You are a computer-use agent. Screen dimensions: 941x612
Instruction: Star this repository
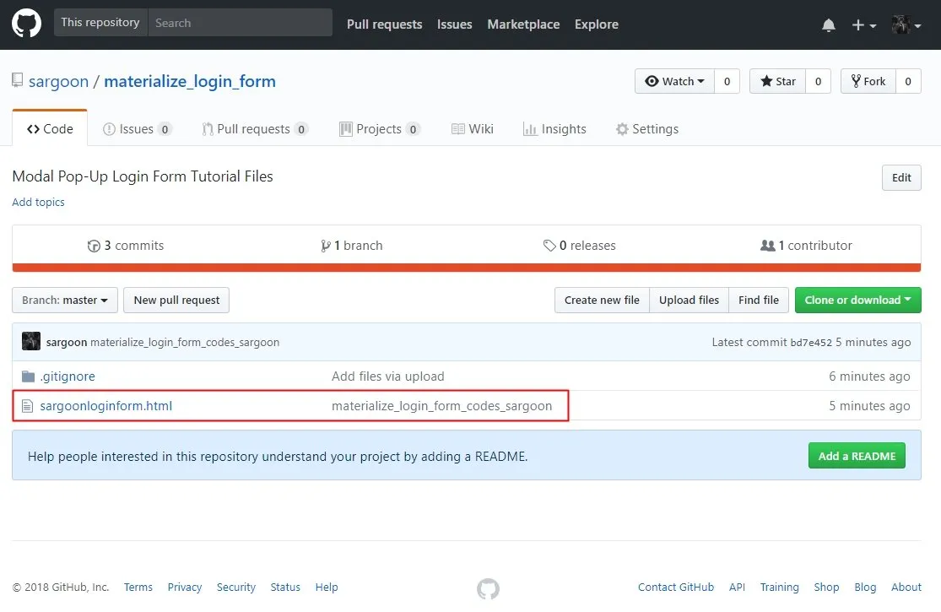click(x=778, y=81)
